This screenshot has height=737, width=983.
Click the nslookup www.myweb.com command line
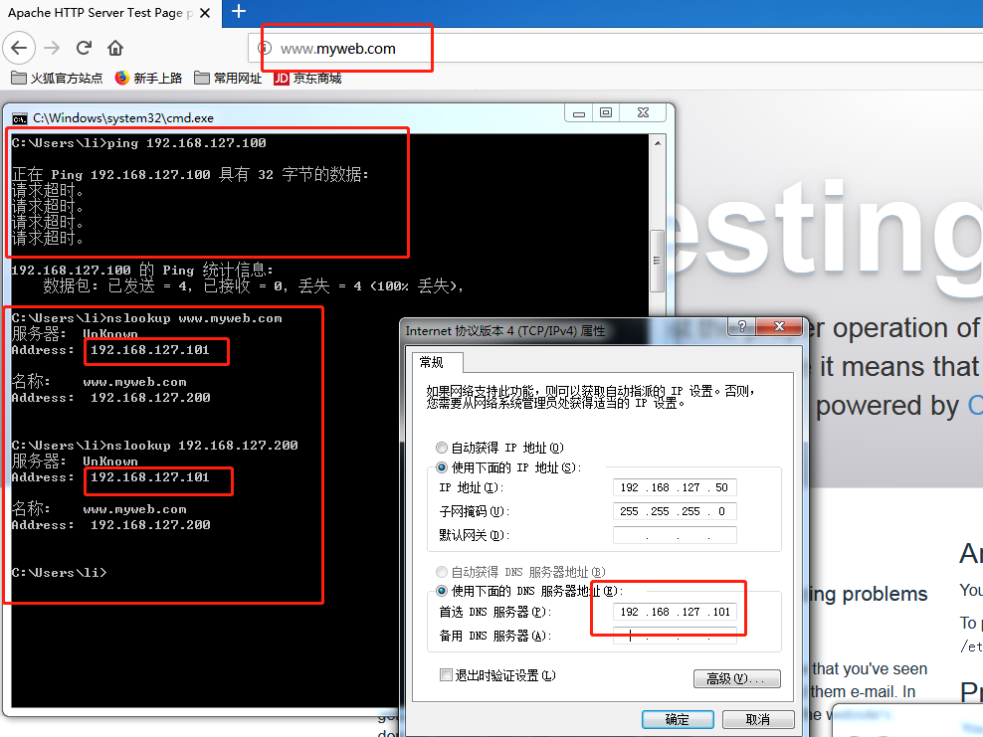(146, 318)
